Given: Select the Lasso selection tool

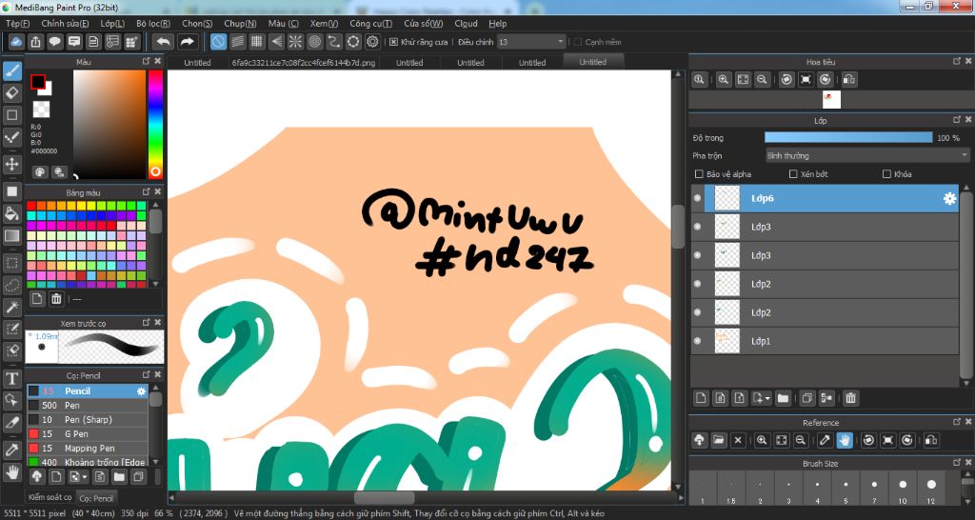Looking at the screenshot, I should tap(11, 285).
